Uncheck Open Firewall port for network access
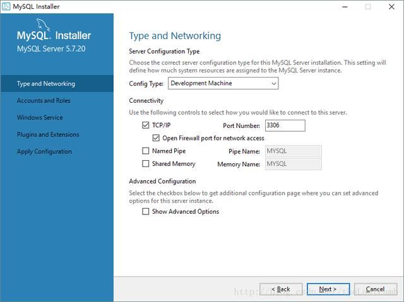Viewport: 404px width, 302px height. (x=156, y=138)
